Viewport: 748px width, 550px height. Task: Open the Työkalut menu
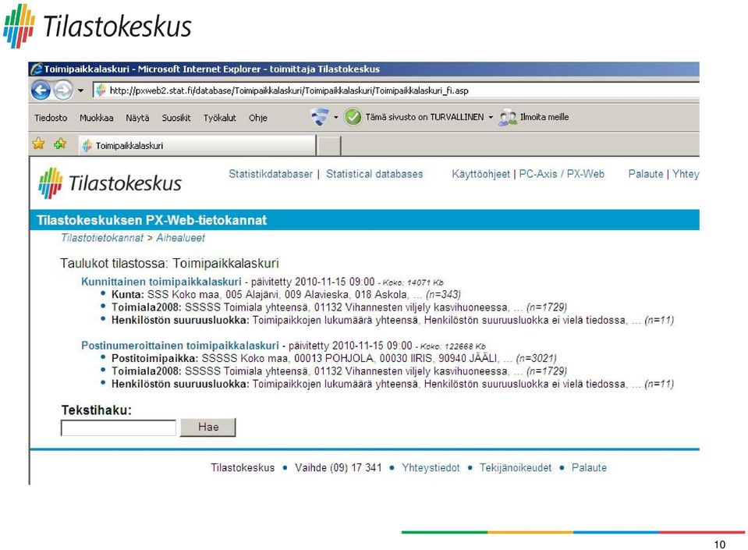[219, 118]
